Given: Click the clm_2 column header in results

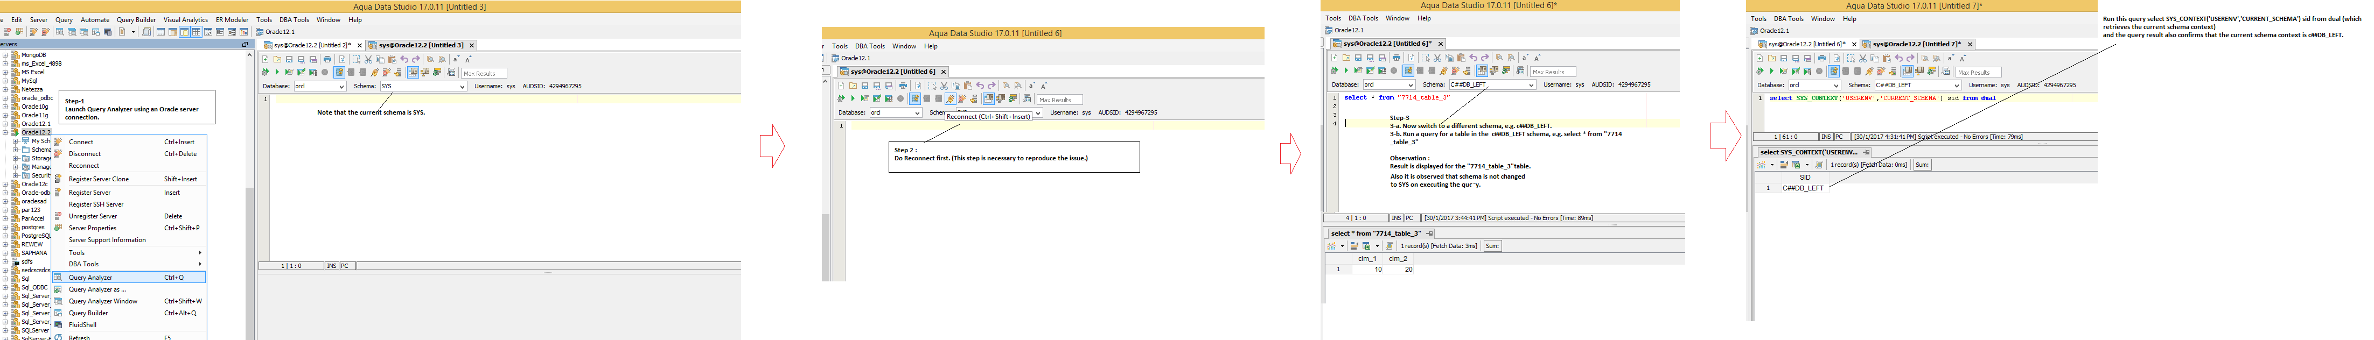Looking at the screenshot, I should (1398, 259).
